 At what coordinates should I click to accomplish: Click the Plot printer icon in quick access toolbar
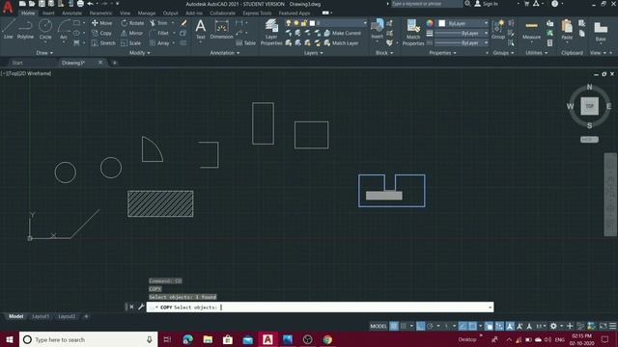click(80, 4)
